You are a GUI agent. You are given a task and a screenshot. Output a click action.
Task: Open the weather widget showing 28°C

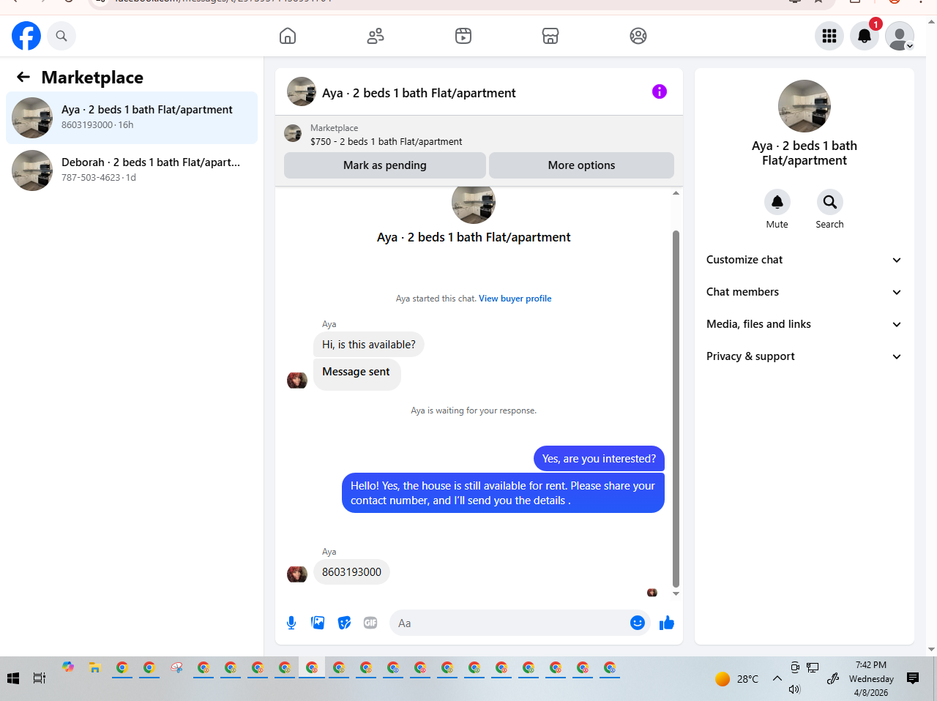(x=737, y=679)
